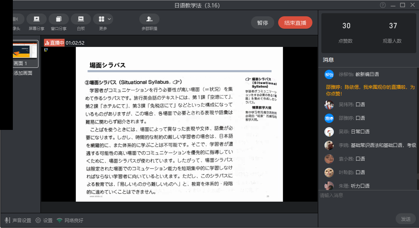Open window sharing (窗口分享)
Screen dimensions: 419x228
click(x=59, y=19)
